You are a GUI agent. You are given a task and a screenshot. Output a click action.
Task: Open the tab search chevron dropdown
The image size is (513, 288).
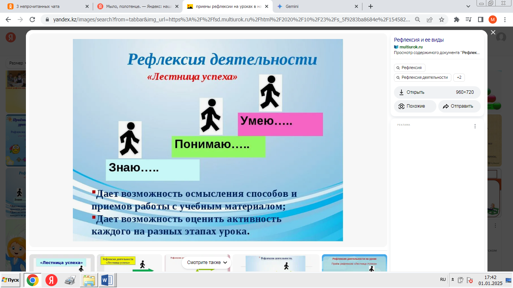[468, 6]
